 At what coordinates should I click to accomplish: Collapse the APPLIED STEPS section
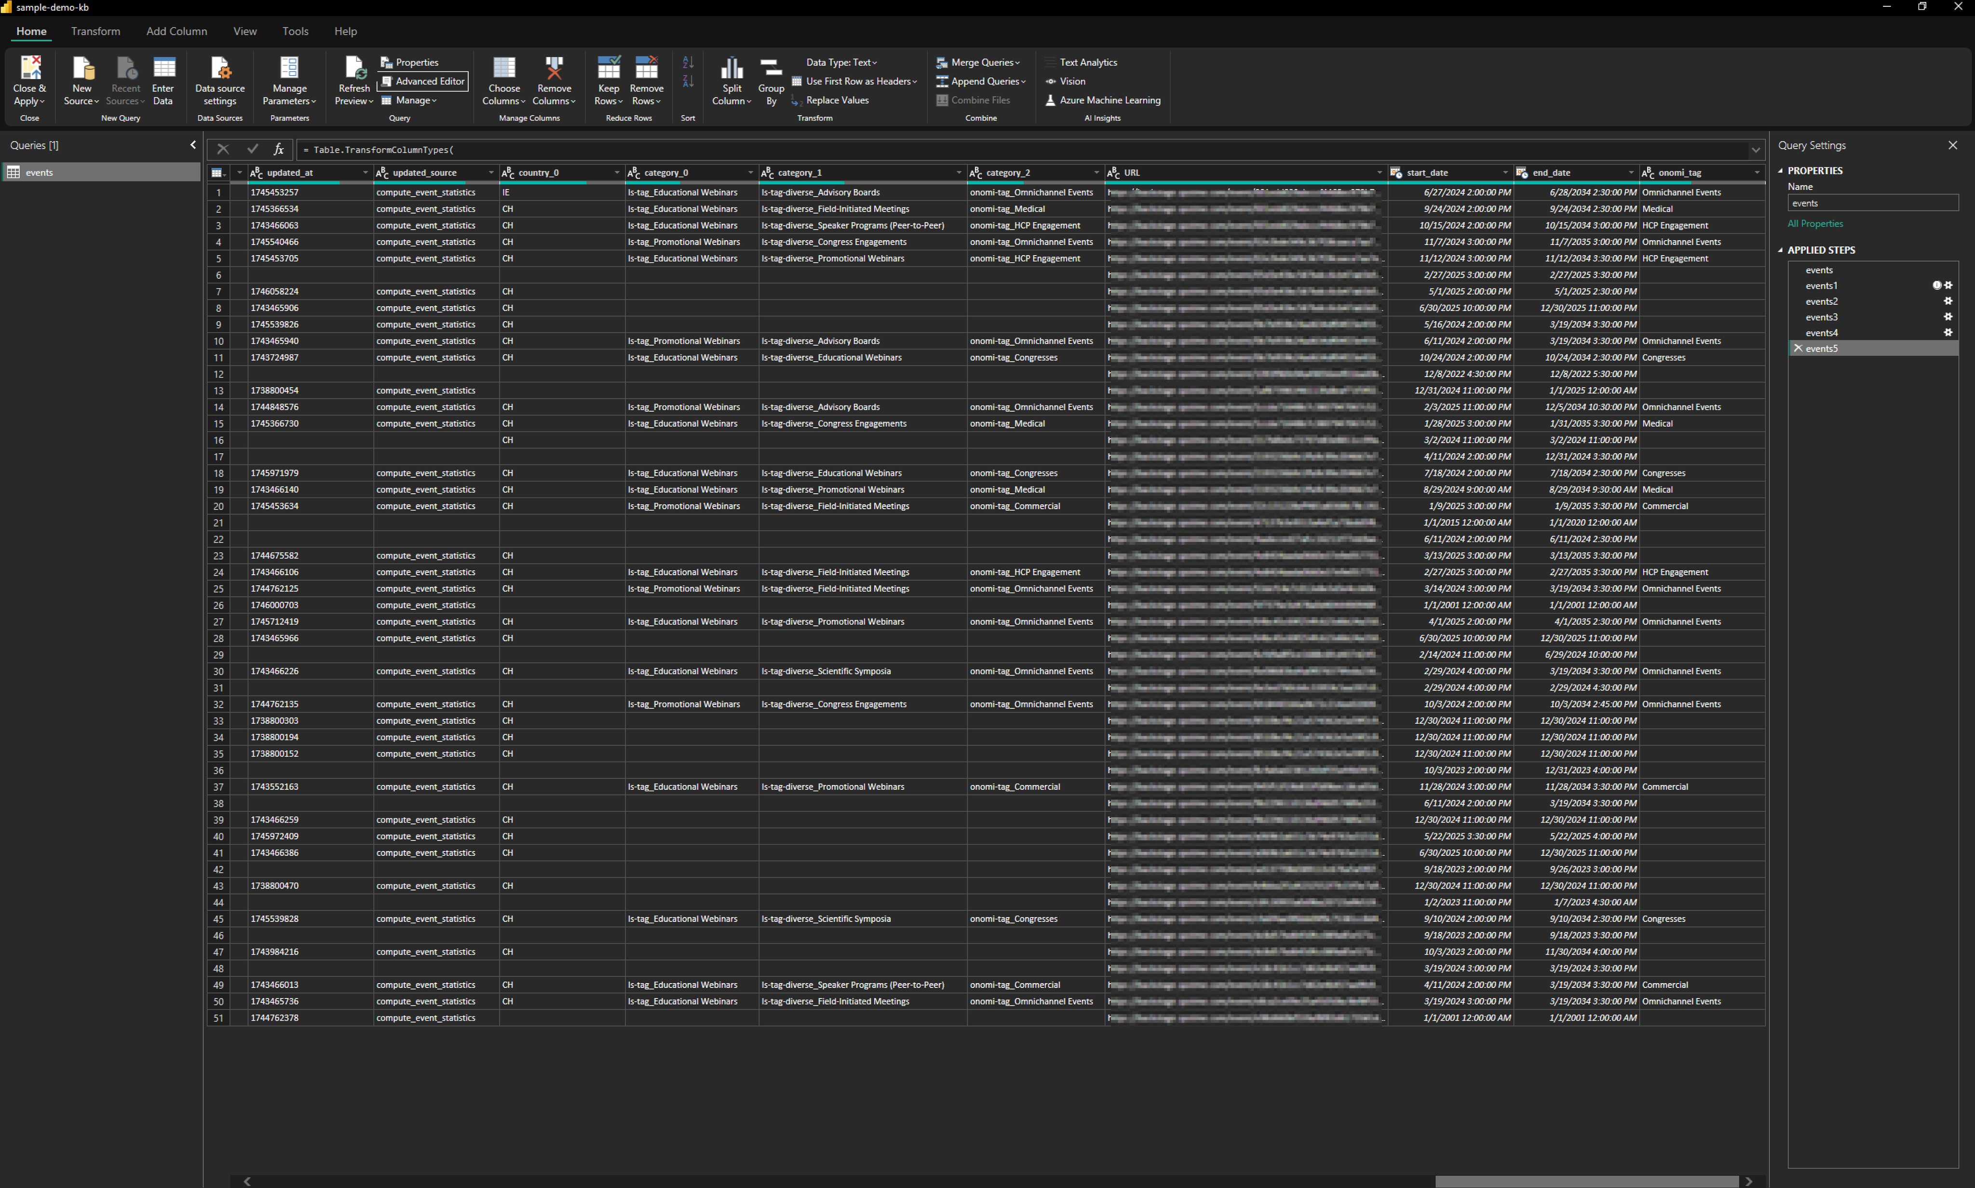pyautogui.click(x=1781, y=250)
